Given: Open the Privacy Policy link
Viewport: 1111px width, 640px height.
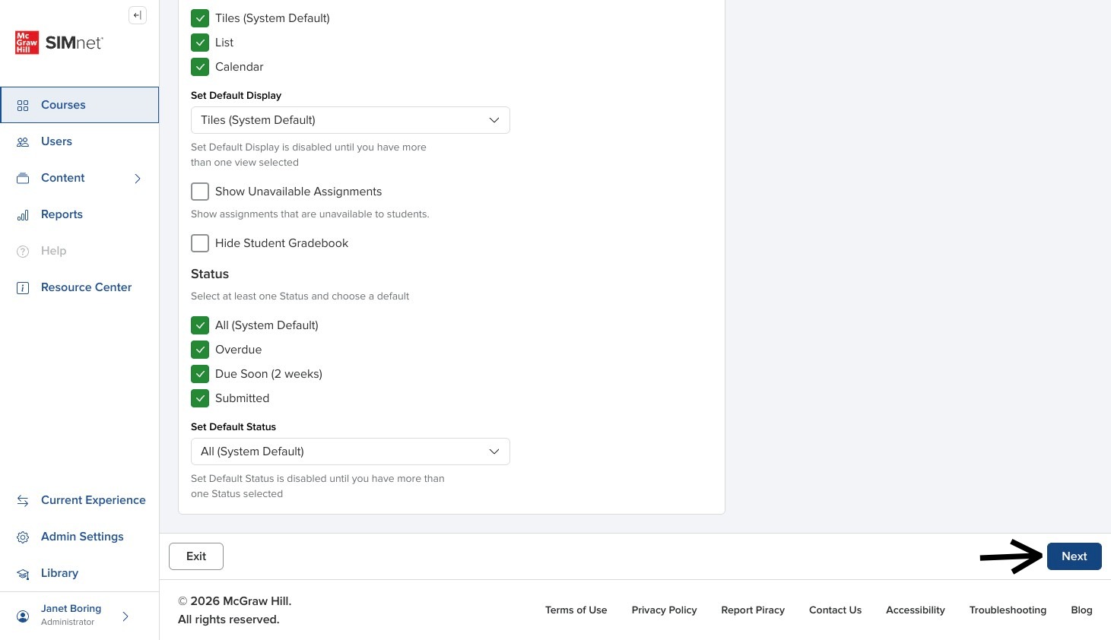Looking at the screenshot, I should [x=664, y=610].
